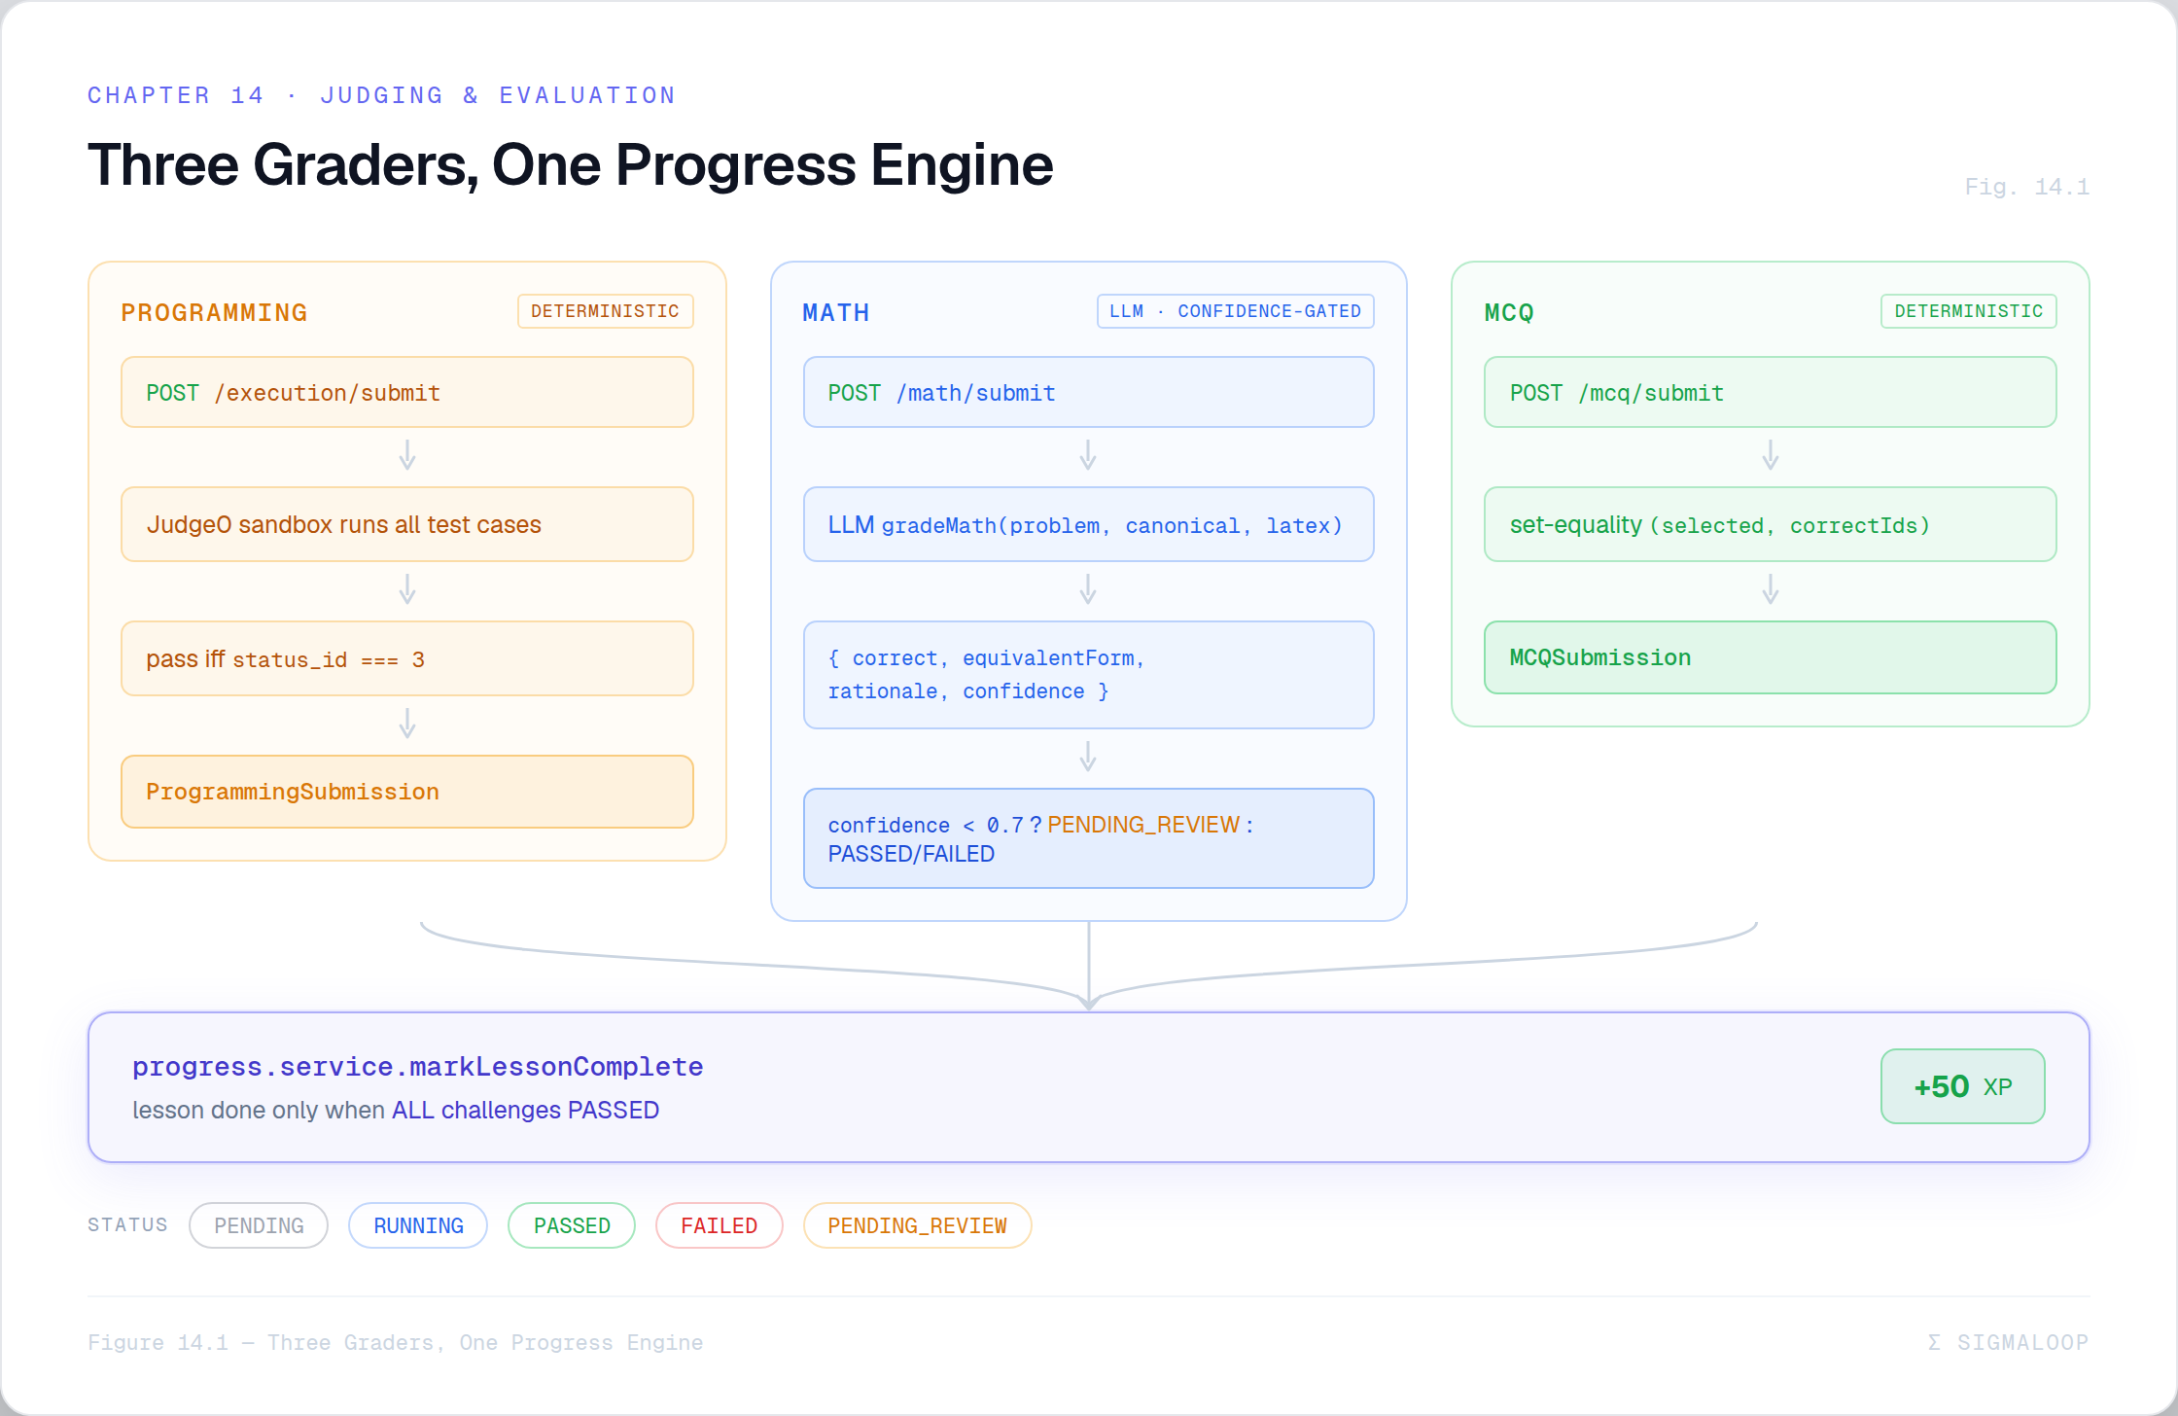Click the +50 XP badge
Screen dimensions: 2178x1416
[1963, 1086]
